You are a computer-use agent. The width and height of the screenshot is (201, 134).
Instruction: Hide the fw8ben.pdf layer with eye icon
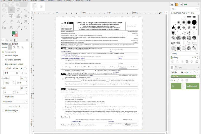point(173,86)
